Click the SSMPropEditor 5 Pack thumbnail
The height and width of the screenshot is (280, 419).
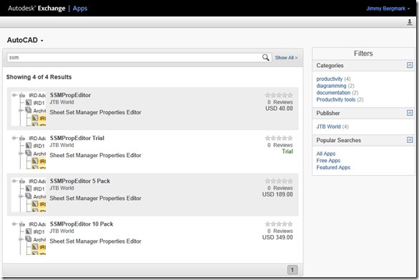coord(29,194)
